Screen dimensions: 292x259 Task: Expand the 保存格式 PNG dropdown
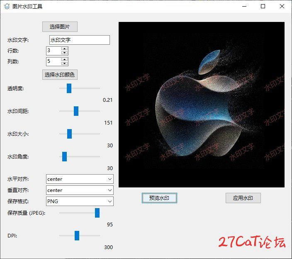(80, 201)
